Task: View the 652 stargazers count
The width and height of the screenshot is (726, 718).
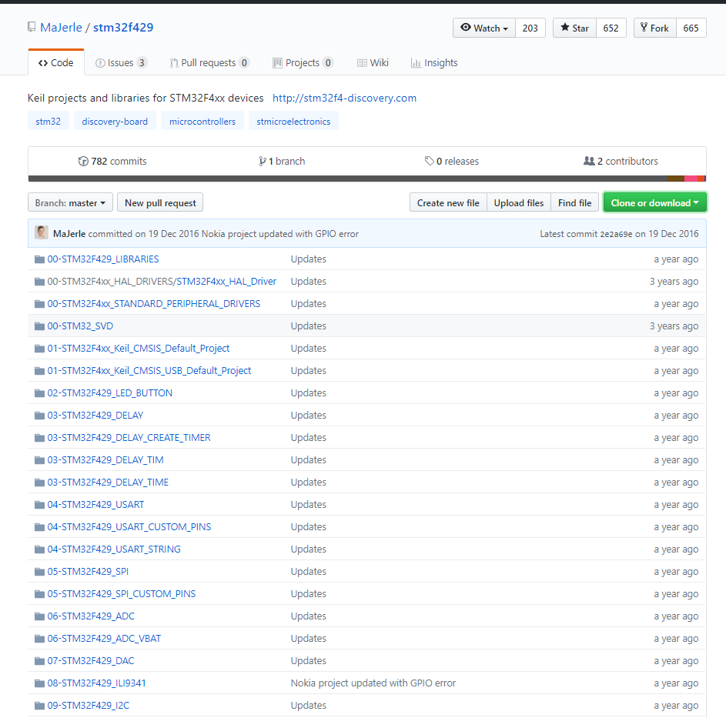Action: tap(611, 28)
